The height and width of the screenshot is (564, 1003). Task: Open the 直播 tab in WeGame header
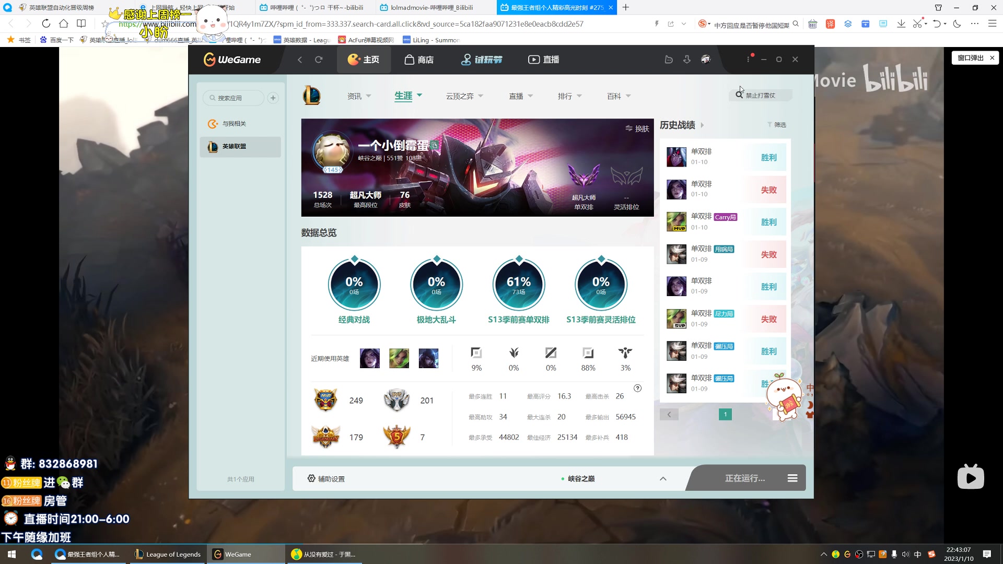tap(543, 60)
